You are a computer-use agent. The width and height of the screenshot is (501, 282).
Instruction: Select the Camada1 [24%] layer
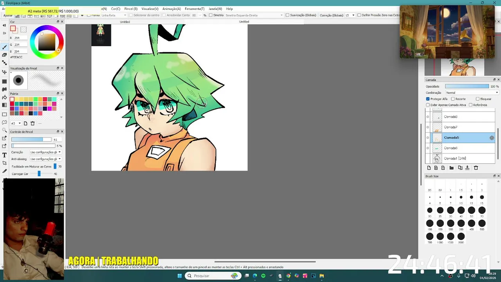pyautogui.click(x=460, y=159)
